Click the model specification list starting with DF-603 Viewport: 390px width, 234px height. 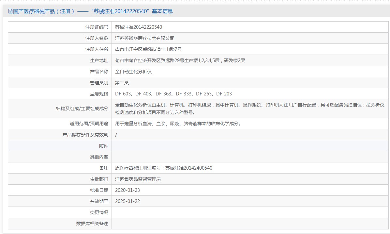click(x=173, y=94)
